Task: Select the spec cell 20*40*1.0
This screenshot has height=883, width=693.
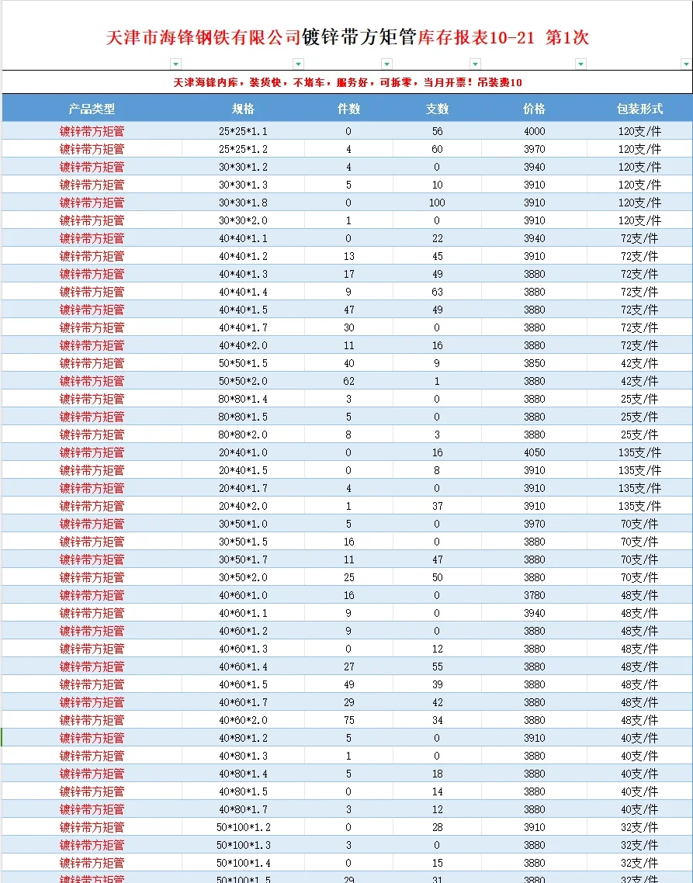Action: coord(243,452)
